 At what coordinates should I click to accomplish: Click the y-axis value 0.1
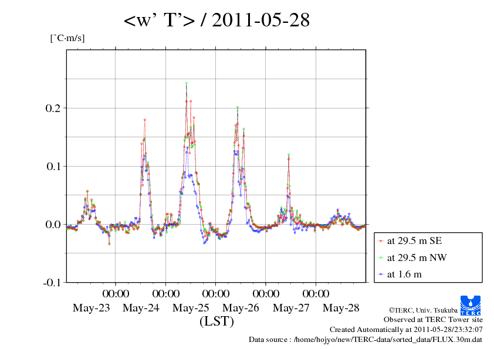coord(53,166)
